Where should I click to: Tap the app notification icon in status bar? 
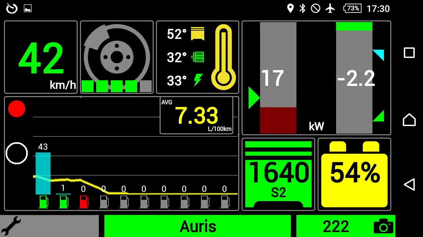tap(12, 8)
